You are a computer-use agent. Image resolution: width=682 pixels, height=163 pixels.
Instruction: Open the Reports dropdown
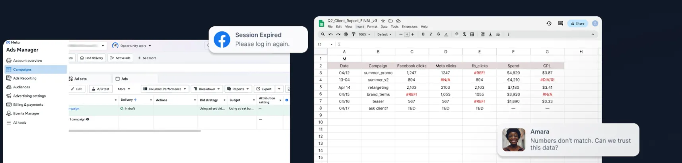tap(238, 89)
